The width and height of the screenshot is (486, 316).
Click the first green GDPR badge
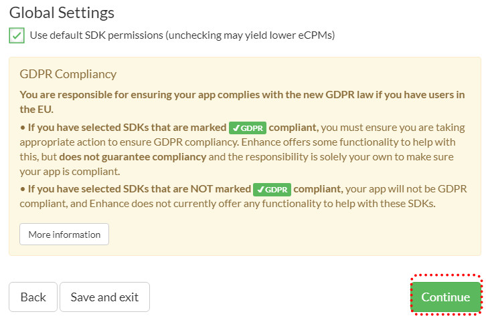247,128
